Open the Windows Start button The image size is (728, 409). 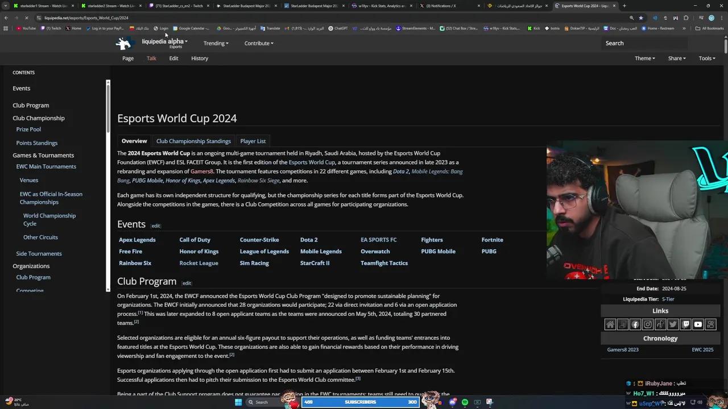[238, 402]
